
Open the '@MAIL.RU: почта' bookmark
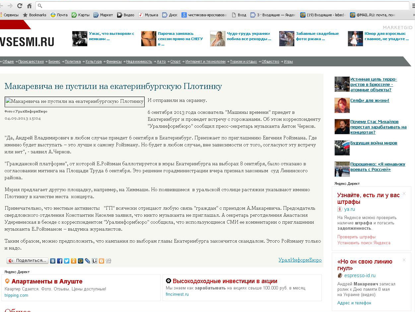click(x=373, y=15)
